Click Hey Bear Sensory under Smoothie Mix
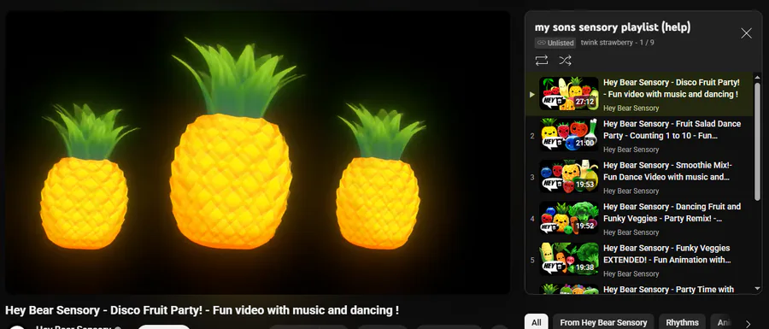Image resolution: width=769 pixels, height=329 pixels. pos(631,191)
